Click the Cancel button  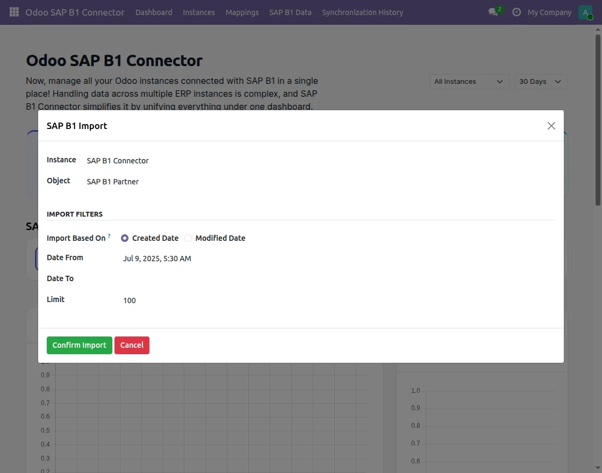coord(132,345)
